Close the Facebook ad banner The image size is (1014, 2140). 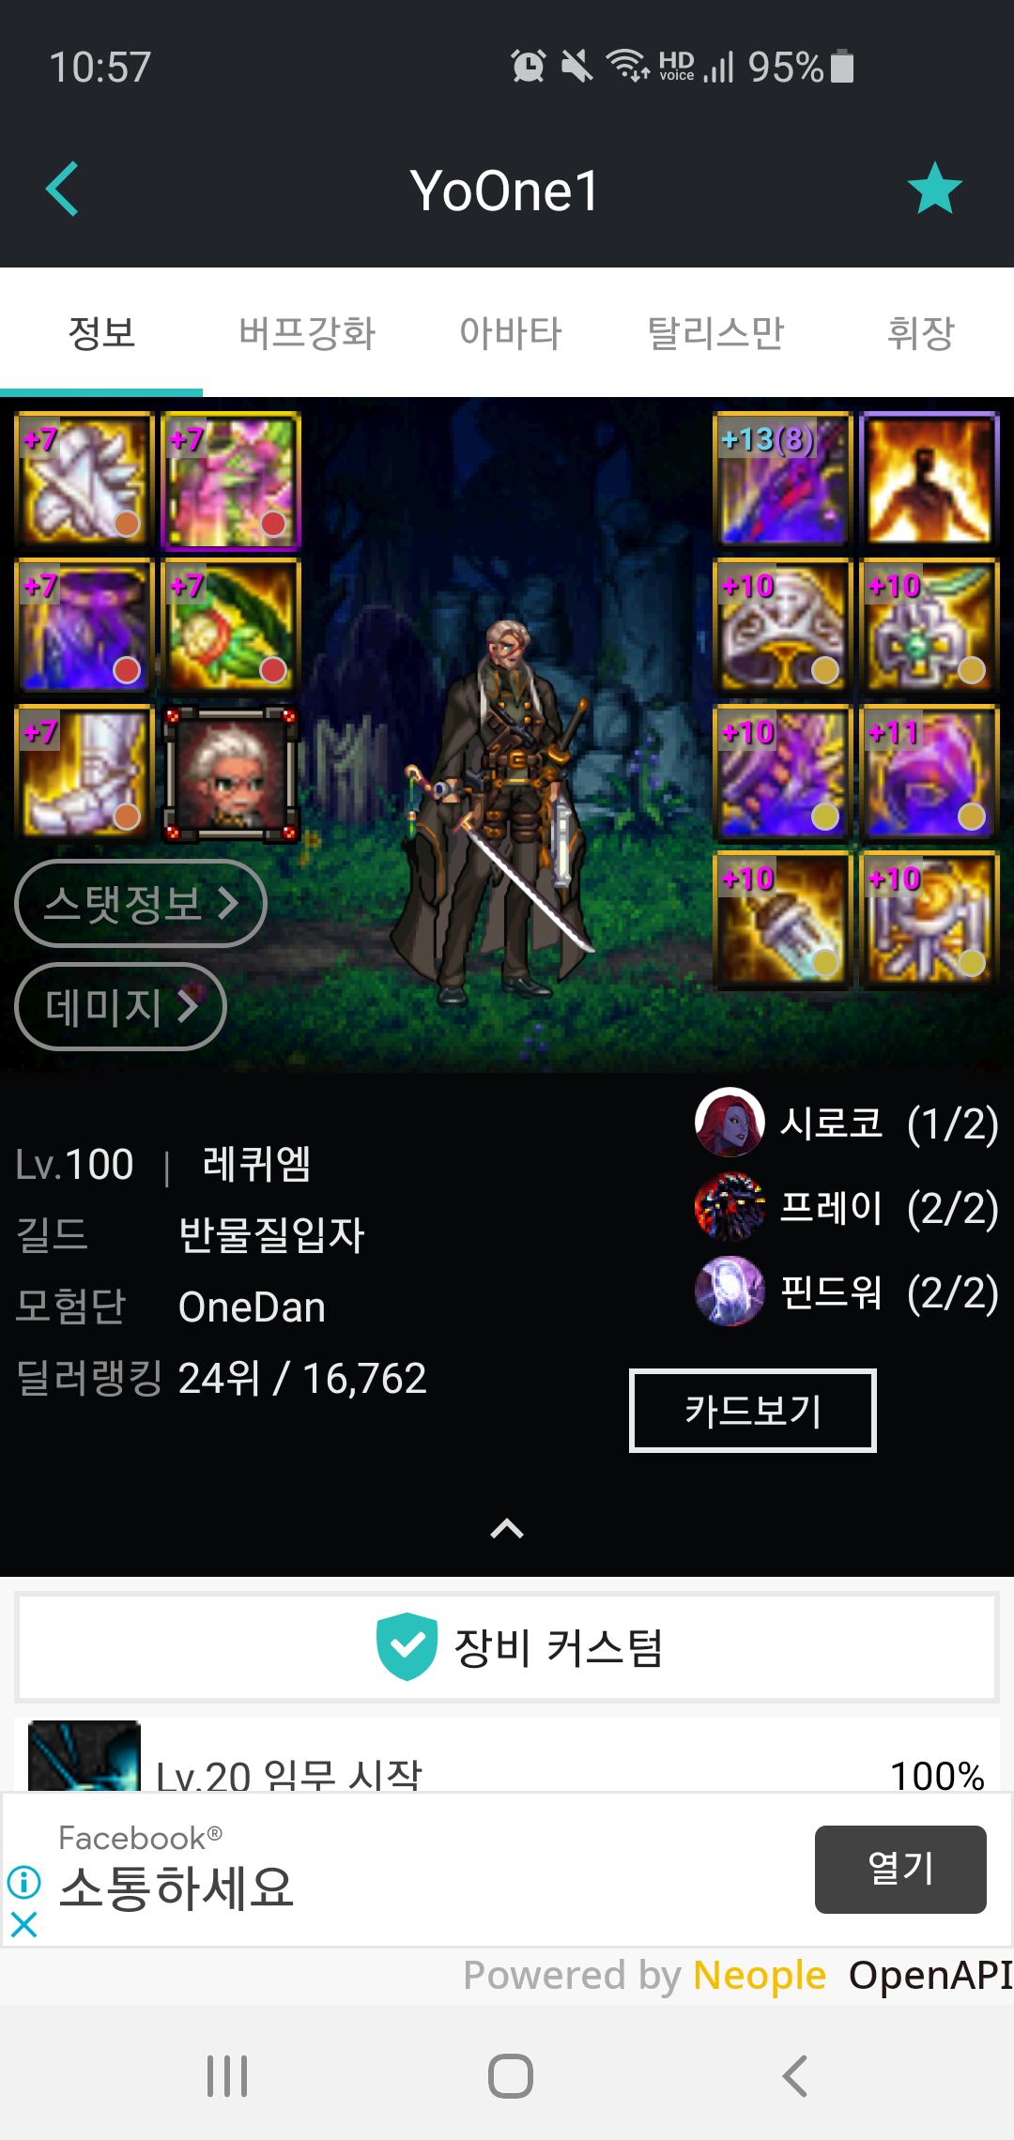coord(23,1925)
